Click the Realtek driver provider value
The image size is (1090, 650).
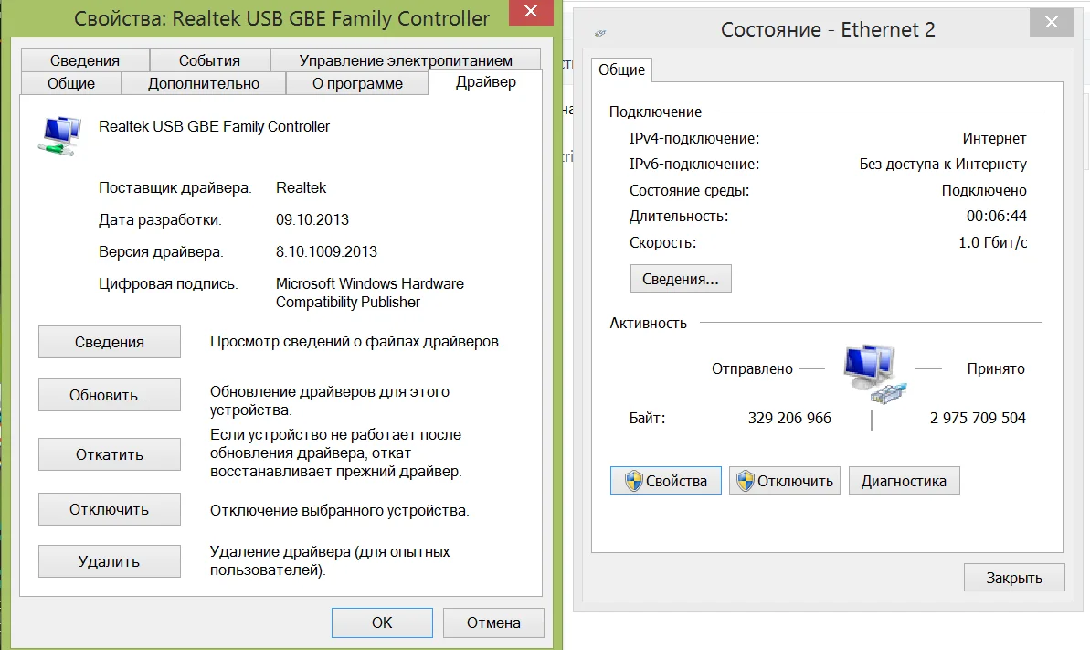coord(301,187)
